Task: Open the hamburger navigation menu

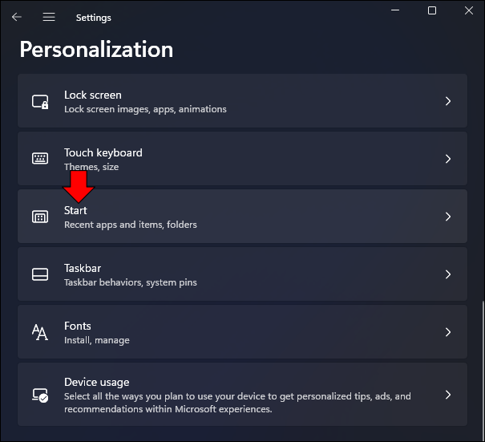Action: [49, 17]
